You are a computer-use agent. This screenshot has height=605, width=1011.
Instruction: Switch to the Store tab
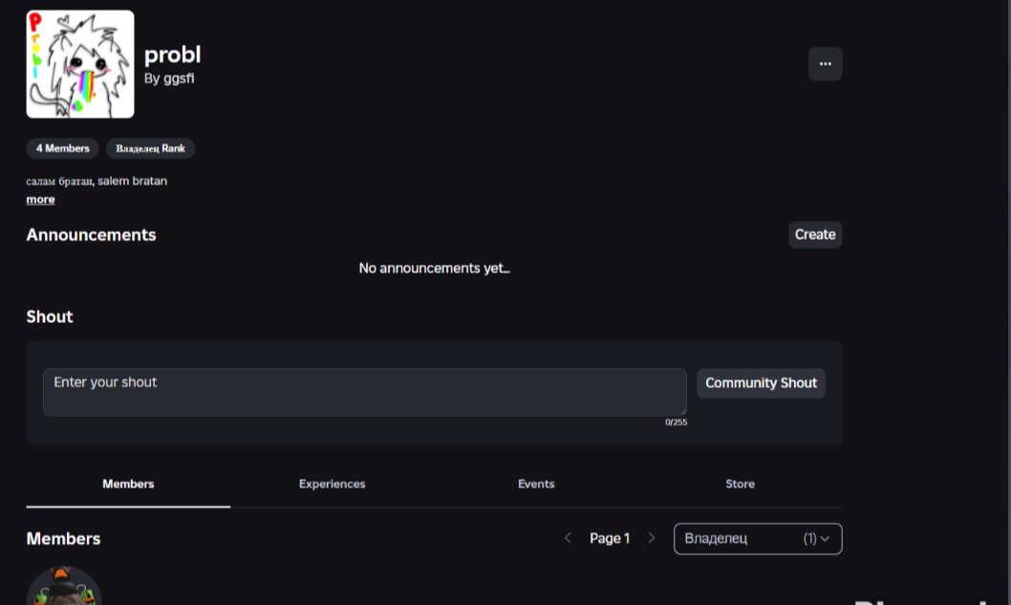point(741,484)
